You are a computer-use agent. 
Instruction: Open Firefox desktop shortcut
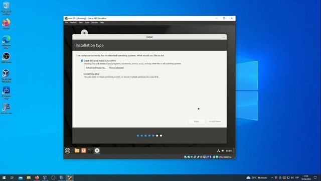[6, 24]
